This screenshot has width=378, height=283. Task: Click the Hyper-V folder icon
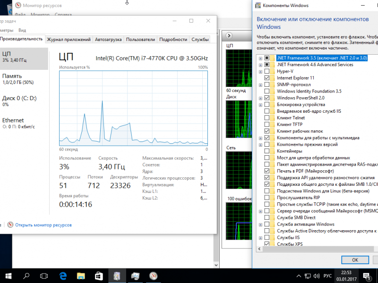[273, 71]
